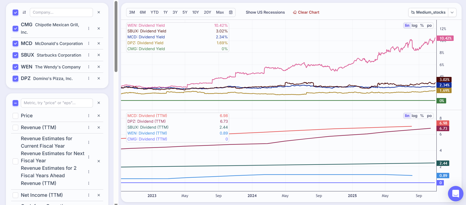This screenshot has width=466, height=205.
Task: Switch Dividend (TTM) chart to log scale
Action: (x=415, y=116)
